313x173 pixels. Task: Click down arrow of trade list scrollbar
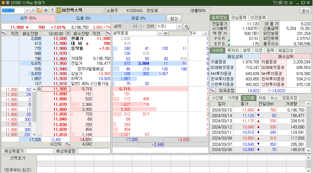(34, 135)
